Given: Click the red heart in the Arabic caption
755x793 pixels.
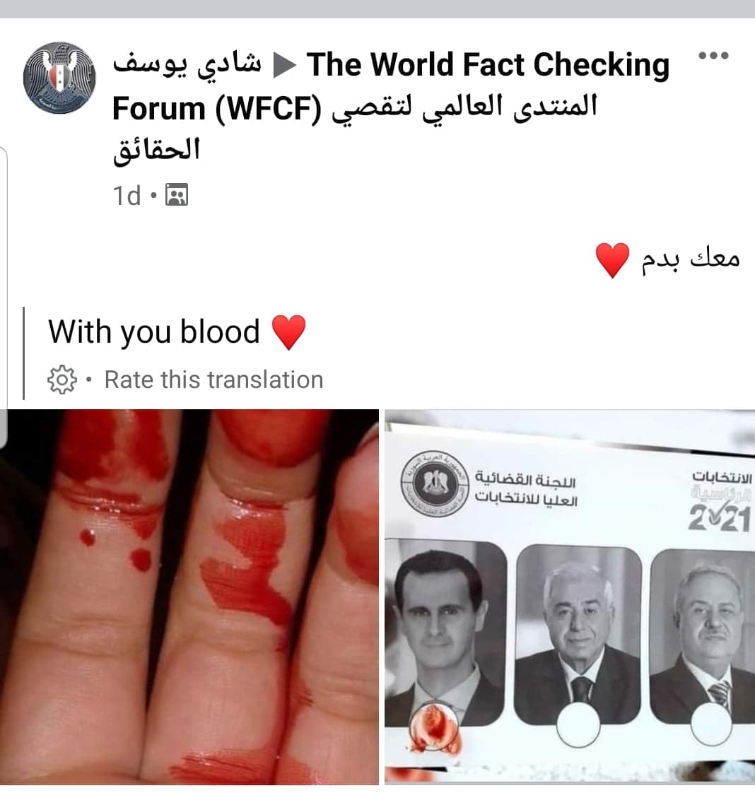Looking at the screenshot, I should 612,260.
